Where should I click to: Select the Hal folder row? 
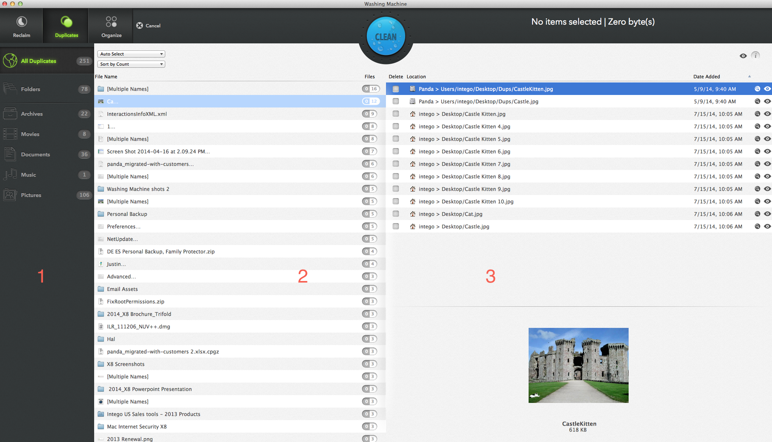click(240, 339)
